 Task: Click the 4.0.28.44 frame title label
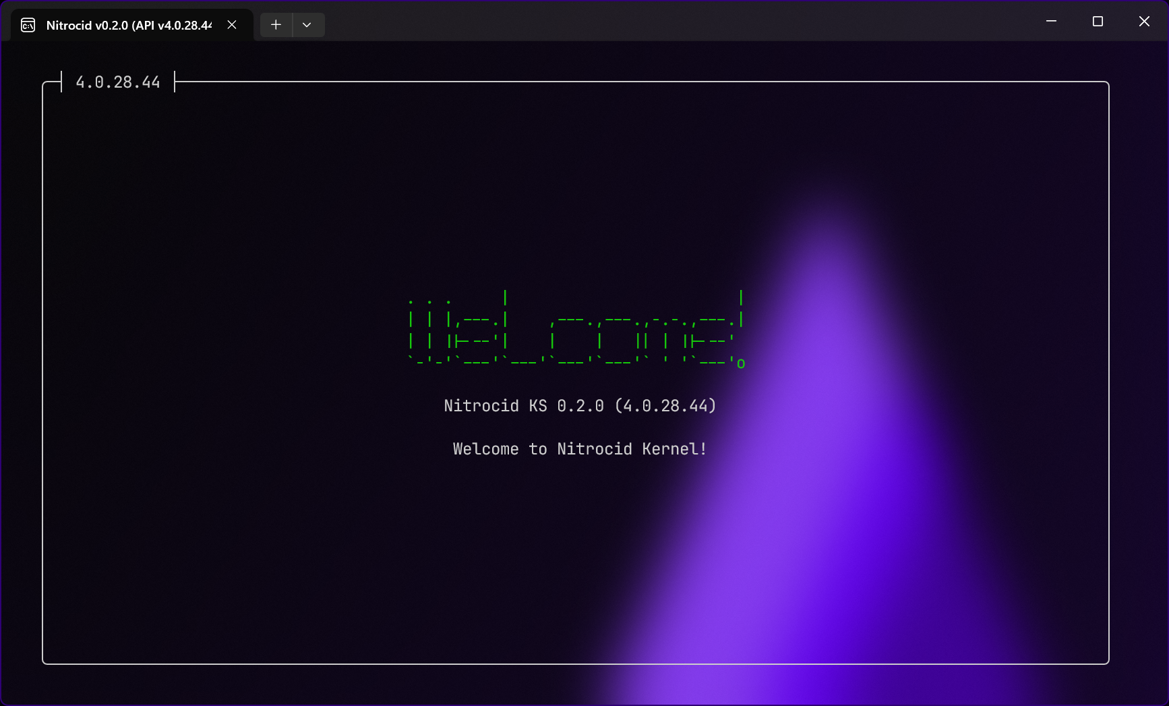(x=118, y=82)
